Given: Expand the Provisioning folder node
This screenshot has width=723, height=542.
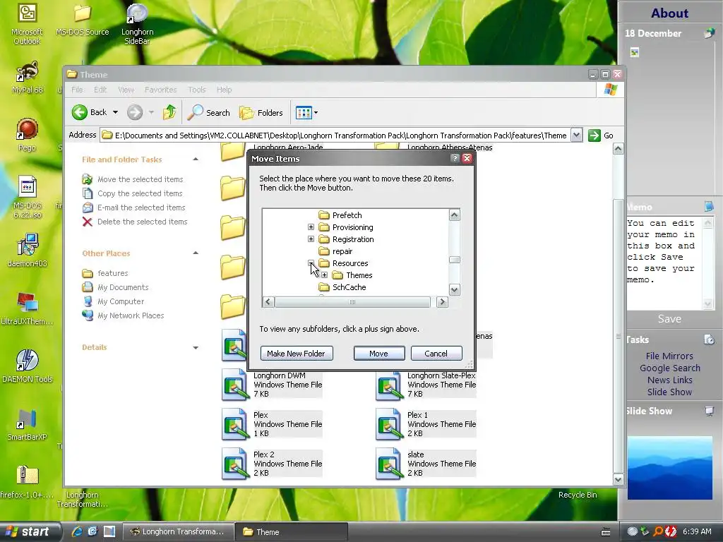Looking at the screenshot, I should point(311,227).
